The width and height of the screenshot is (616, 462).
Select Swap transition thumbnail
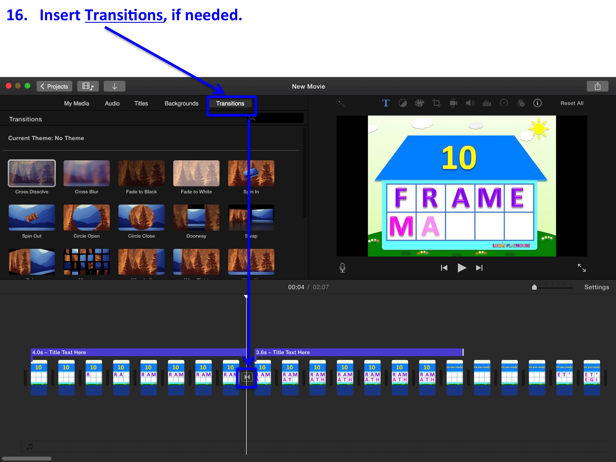coord(251,218)
